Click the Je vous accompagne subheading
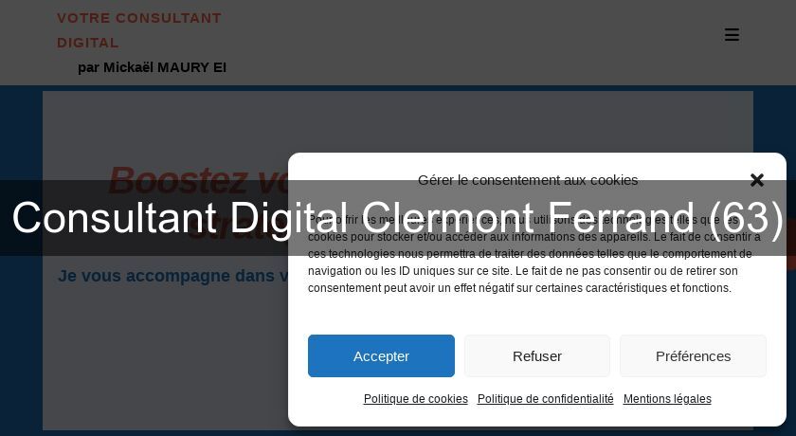The image size is (796, 436). click(x=171, y=276)
